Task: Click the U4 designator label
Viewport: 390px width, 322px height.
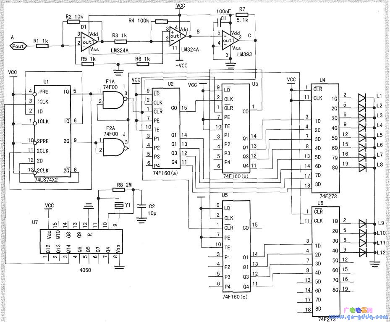Action: [322, 80]
